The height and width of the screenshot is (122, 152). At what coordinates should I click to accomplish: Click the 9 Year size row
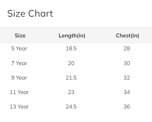[x=76, y=78]
